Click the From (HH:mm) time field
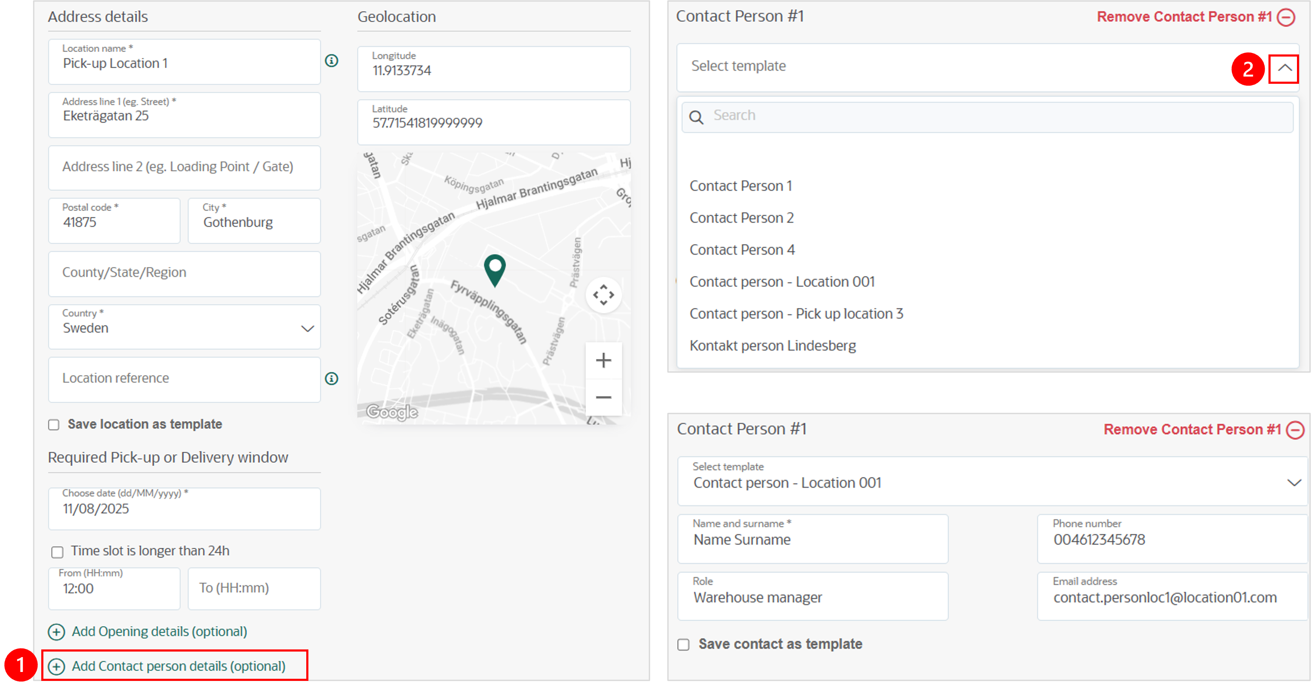 click(x=114, y=589)
